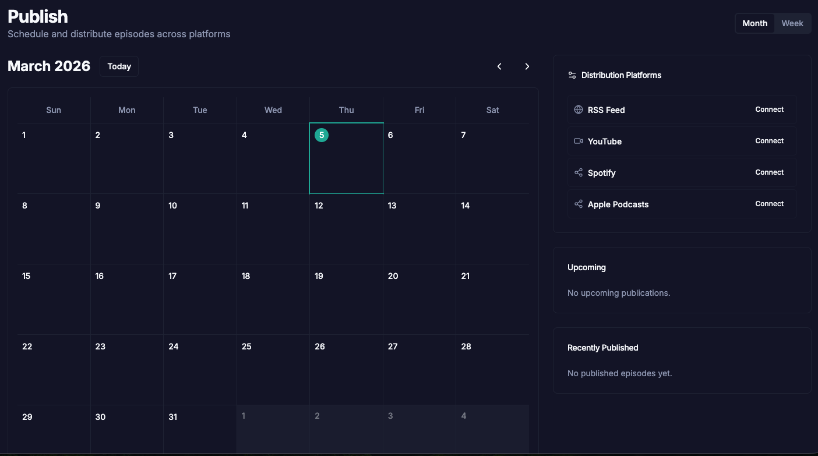Select the Week tab
The image size is (818, 456).
click(x=792, y=23)
